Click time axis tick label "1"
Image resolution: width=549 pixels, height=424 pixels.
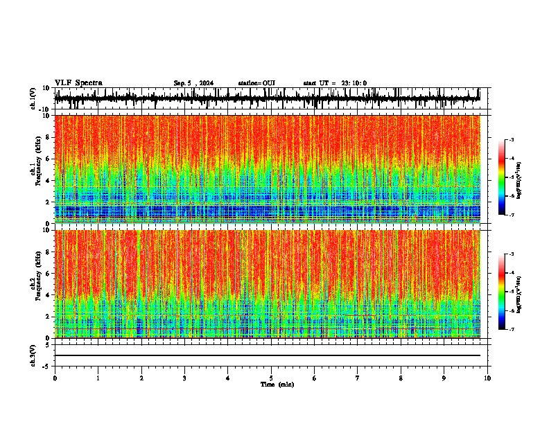click(98, 378)
